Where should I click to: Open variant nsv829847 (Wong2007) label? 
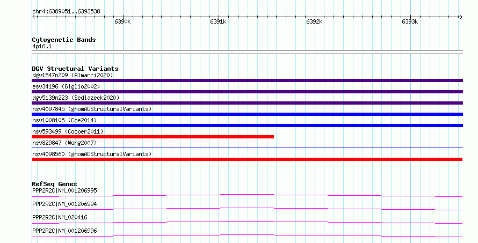pos(64,143)
